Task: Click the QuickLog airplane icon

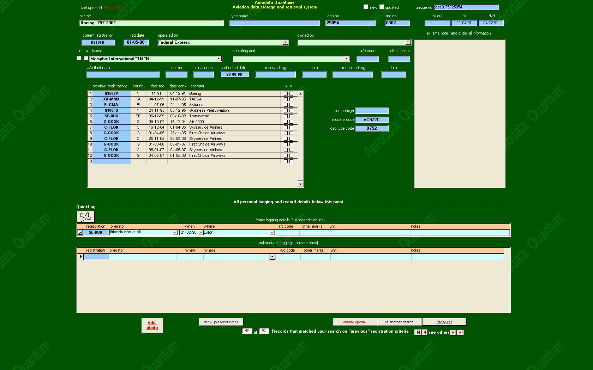Action: point(85,216)
